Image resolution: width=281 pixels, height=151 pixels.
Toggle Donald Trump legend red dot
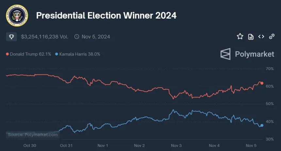(7, 54)
